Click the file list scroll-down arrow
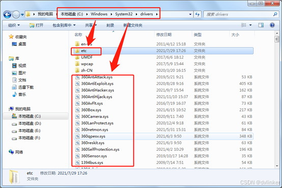This screenshot has width=282, height=188. click(x=277, y=166)
